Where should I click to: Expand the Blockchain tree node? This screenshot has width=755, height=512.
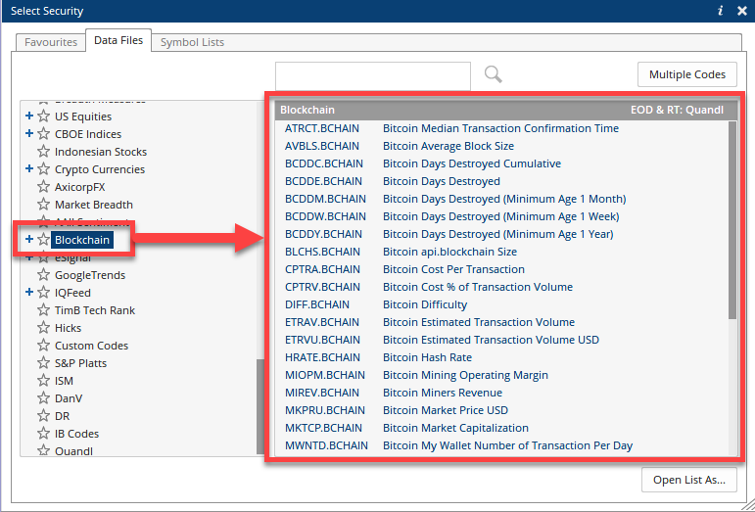point(29,239)
